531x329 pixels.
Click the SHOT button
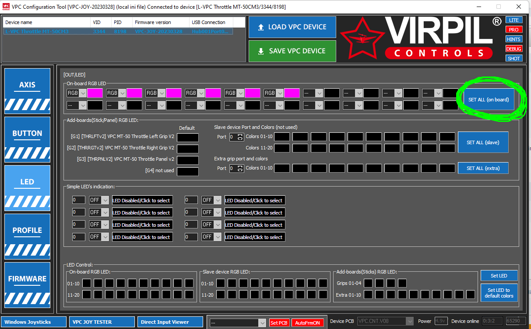click(x=514, y=59)
